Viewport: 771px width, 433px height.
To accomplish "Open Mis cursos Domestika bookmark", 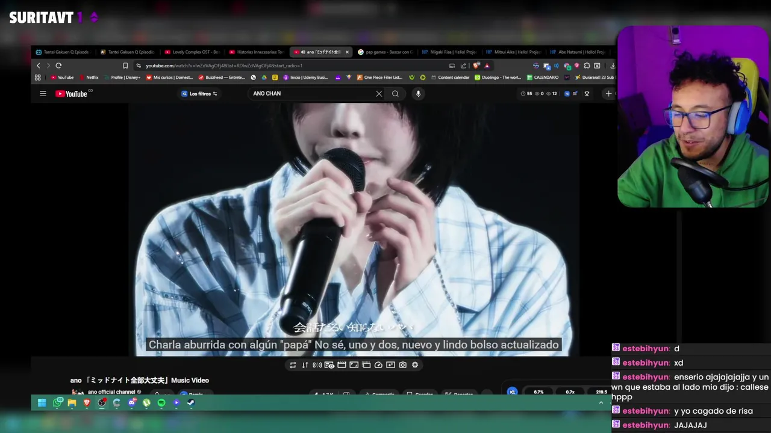I will click(169, 78).
